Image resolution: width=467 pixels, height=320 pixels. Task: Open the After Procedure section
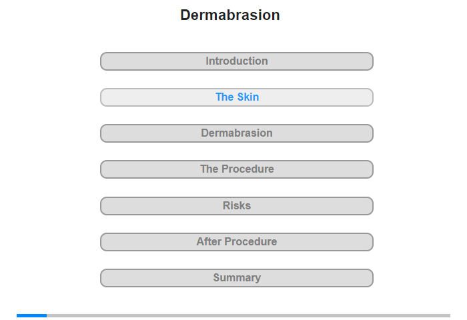236,242
